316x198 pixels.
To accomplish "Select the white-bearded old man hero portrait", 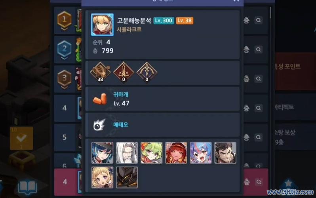I will click(127, 152).
